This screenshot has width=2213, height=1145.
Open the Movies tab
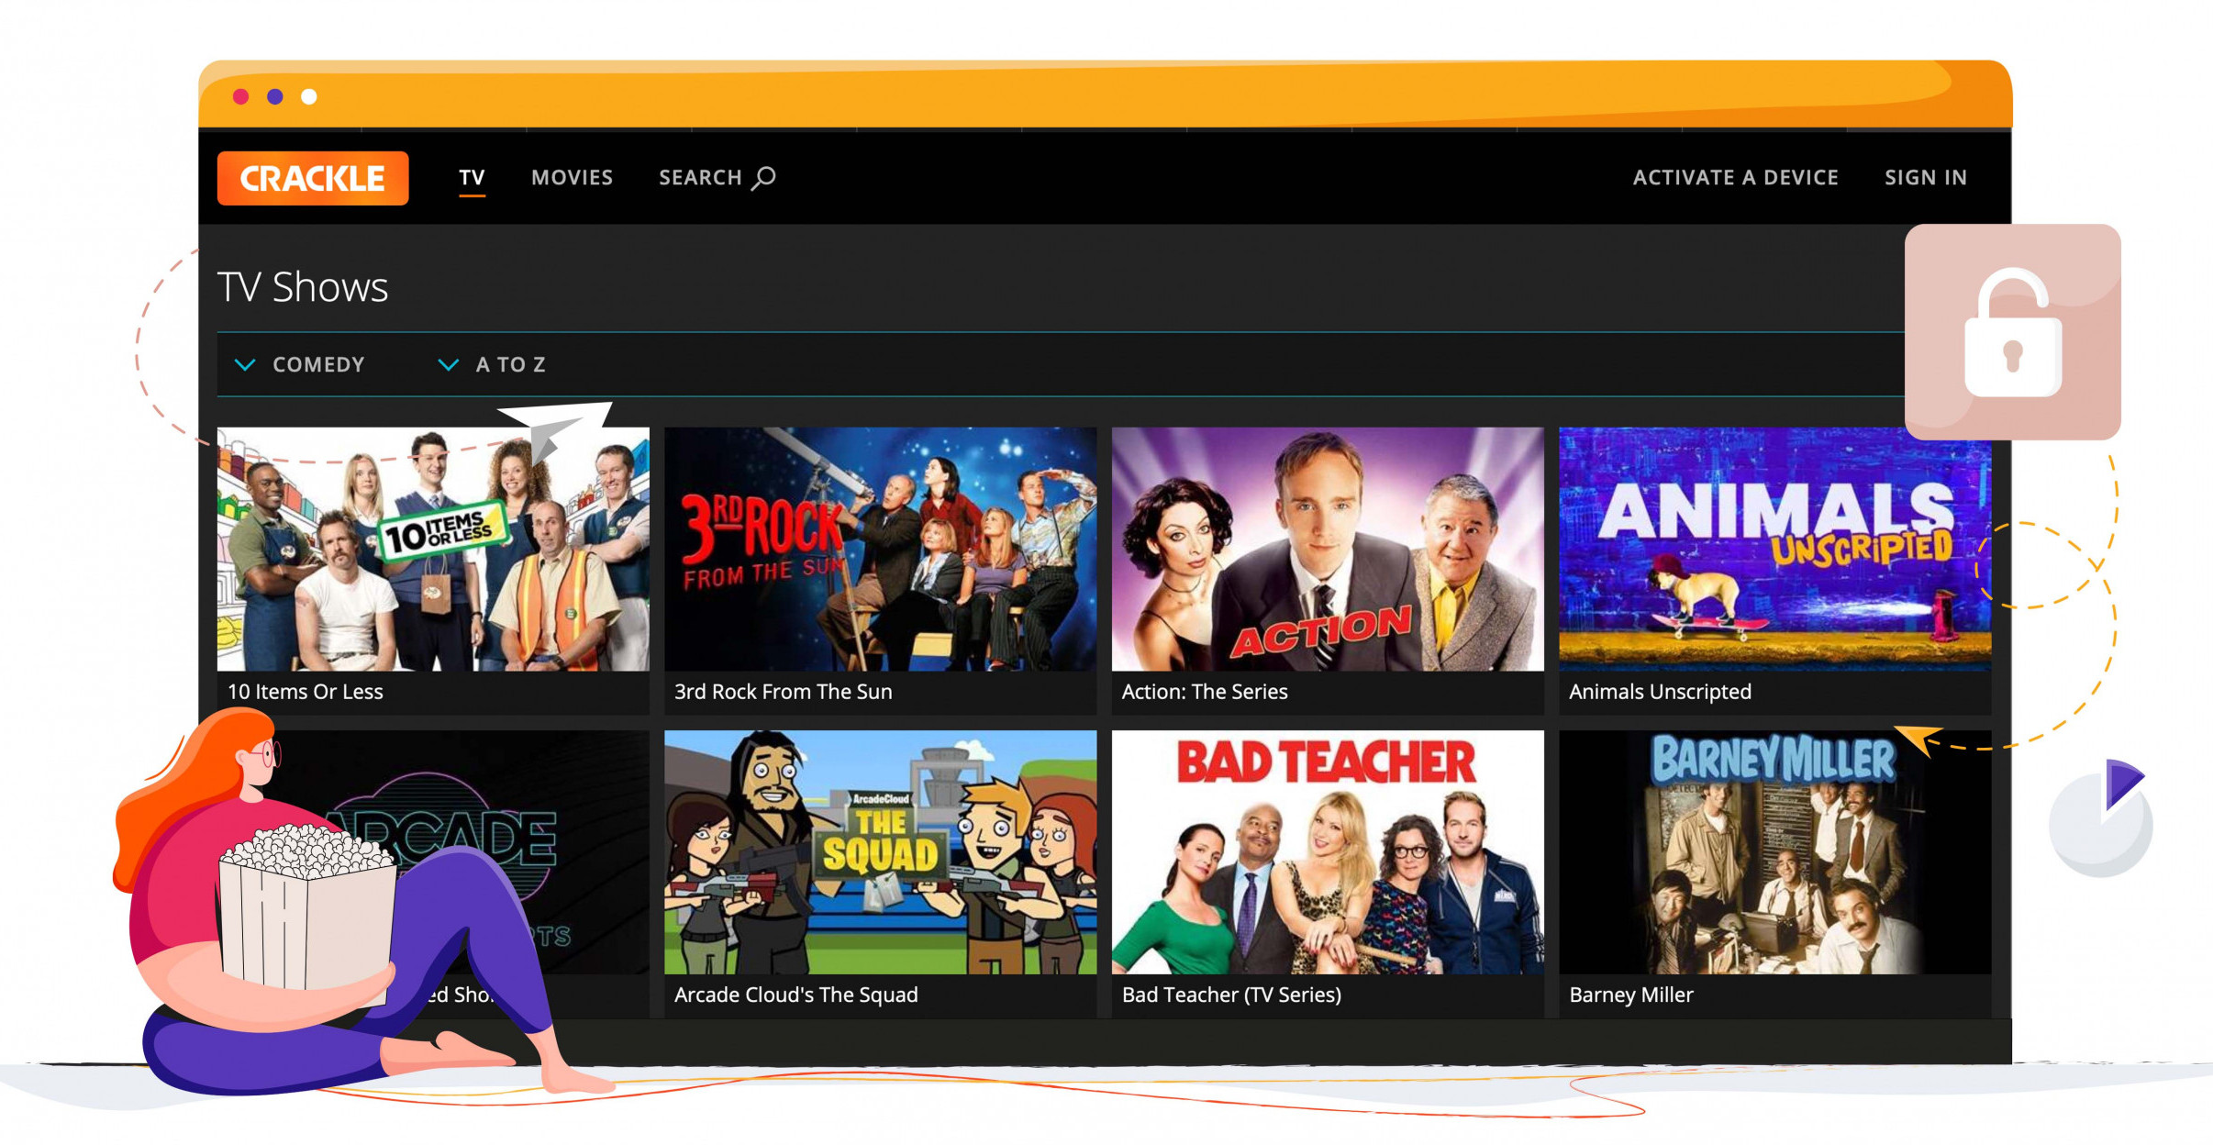pos(572,178)
